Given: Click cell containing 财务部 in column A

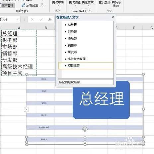Looking at the screenshot, I should coord(19,40).
